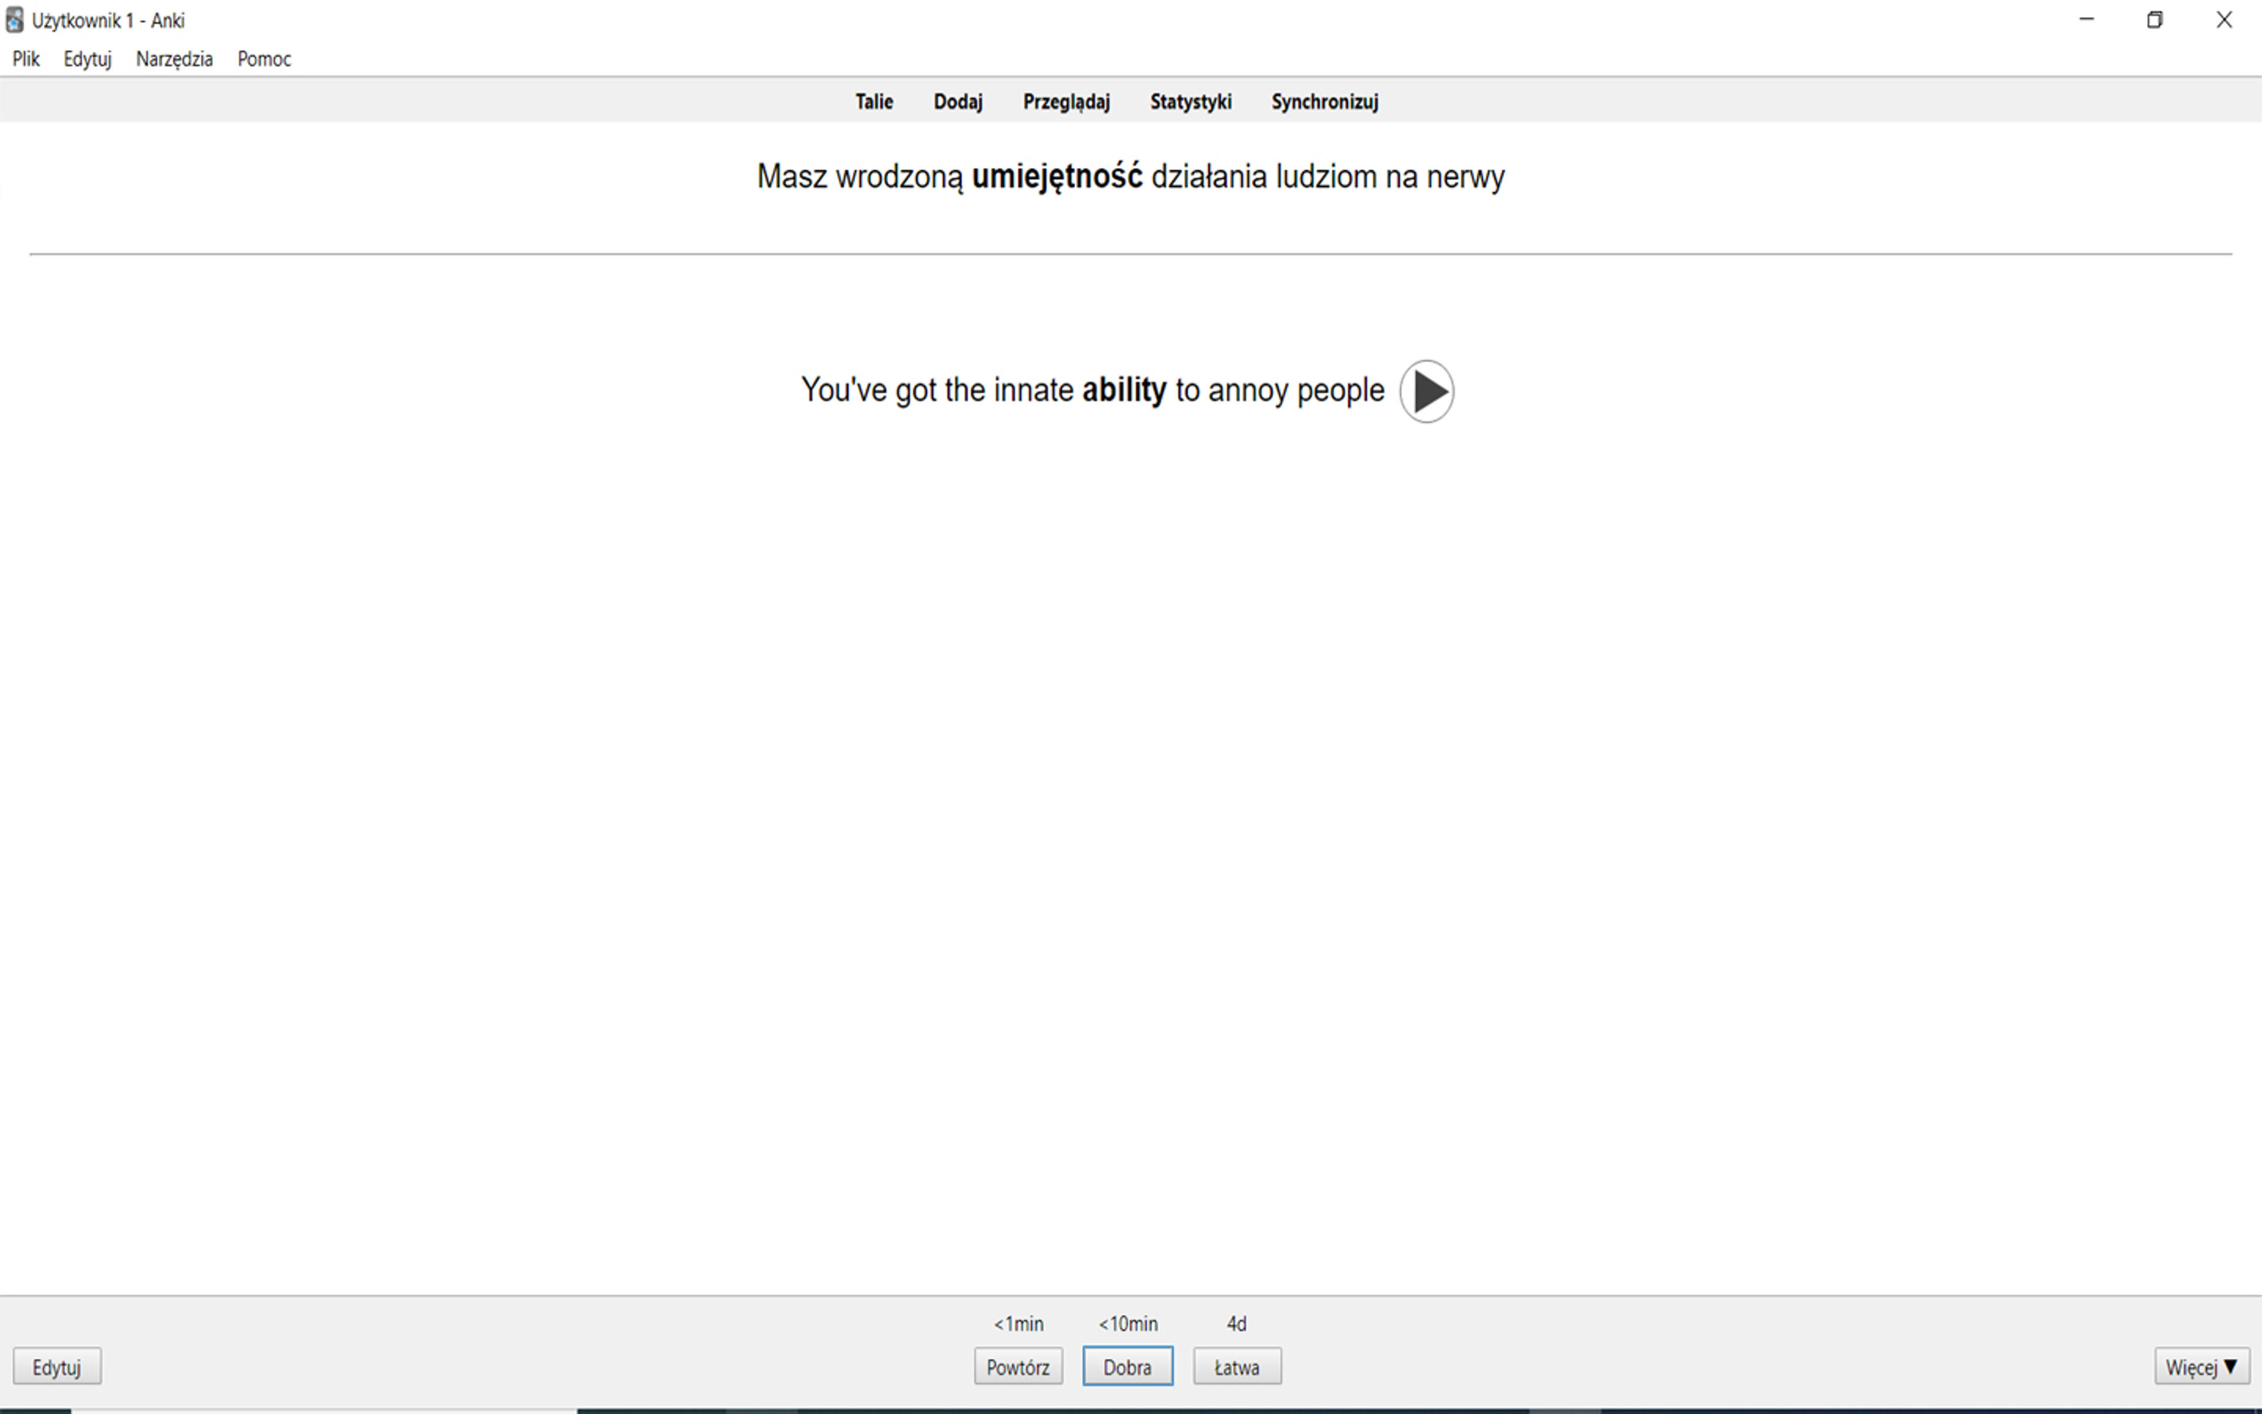The height and width of the screenshot is (1414, 2262).
Task: Rate the card as Powtórz
Action: (1018, 1366)
